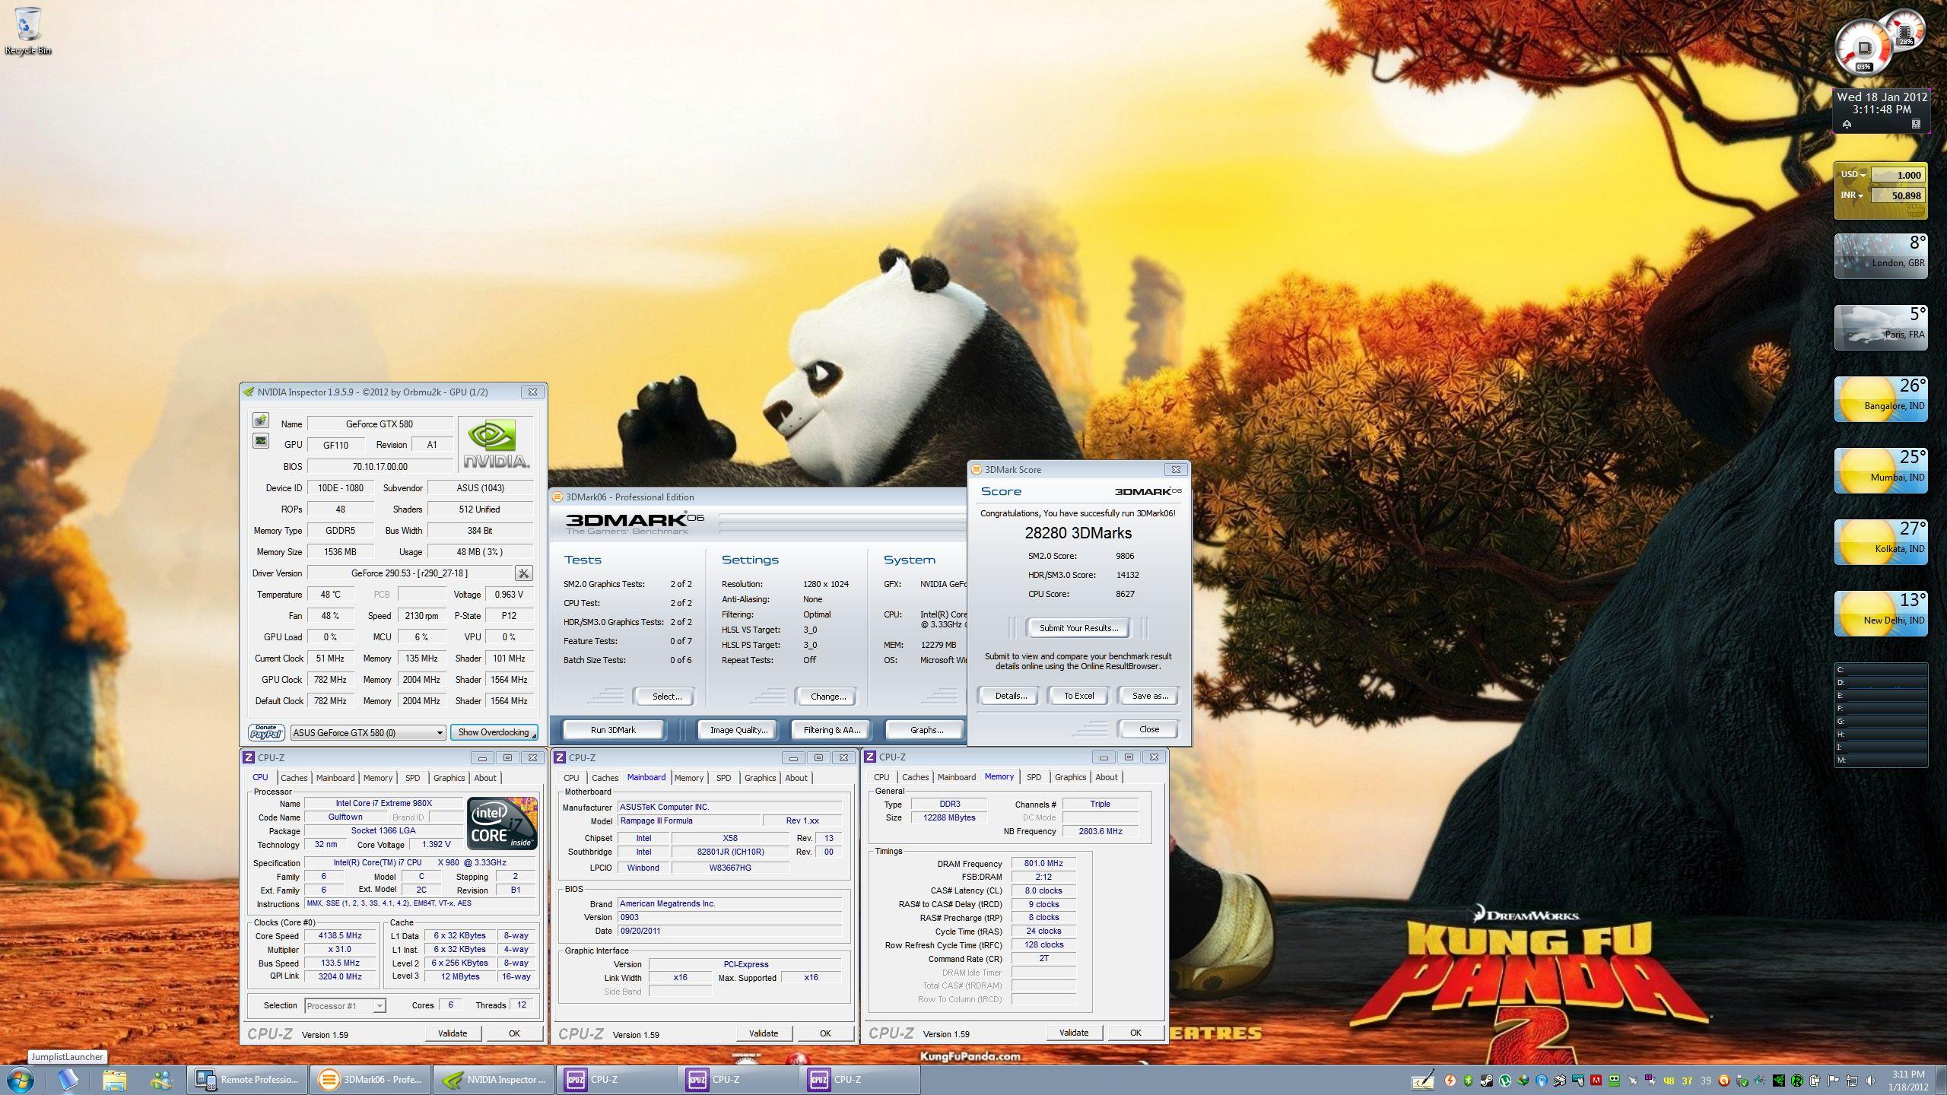The height and width of the screenshot is (1095, 1947).
Task: Open the volume speaker tray icon
Action: coord(1870,1081)
